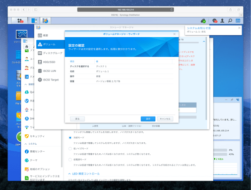251x190 pixels.
Task: Select the 冷却モード radio button
Action: click(70, 138)
